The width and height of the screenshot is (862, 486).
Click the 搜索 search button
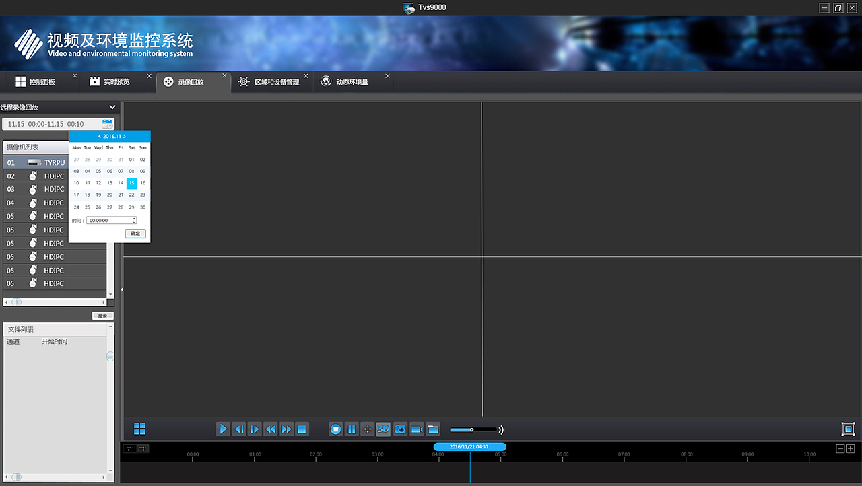tap(103, 316)
